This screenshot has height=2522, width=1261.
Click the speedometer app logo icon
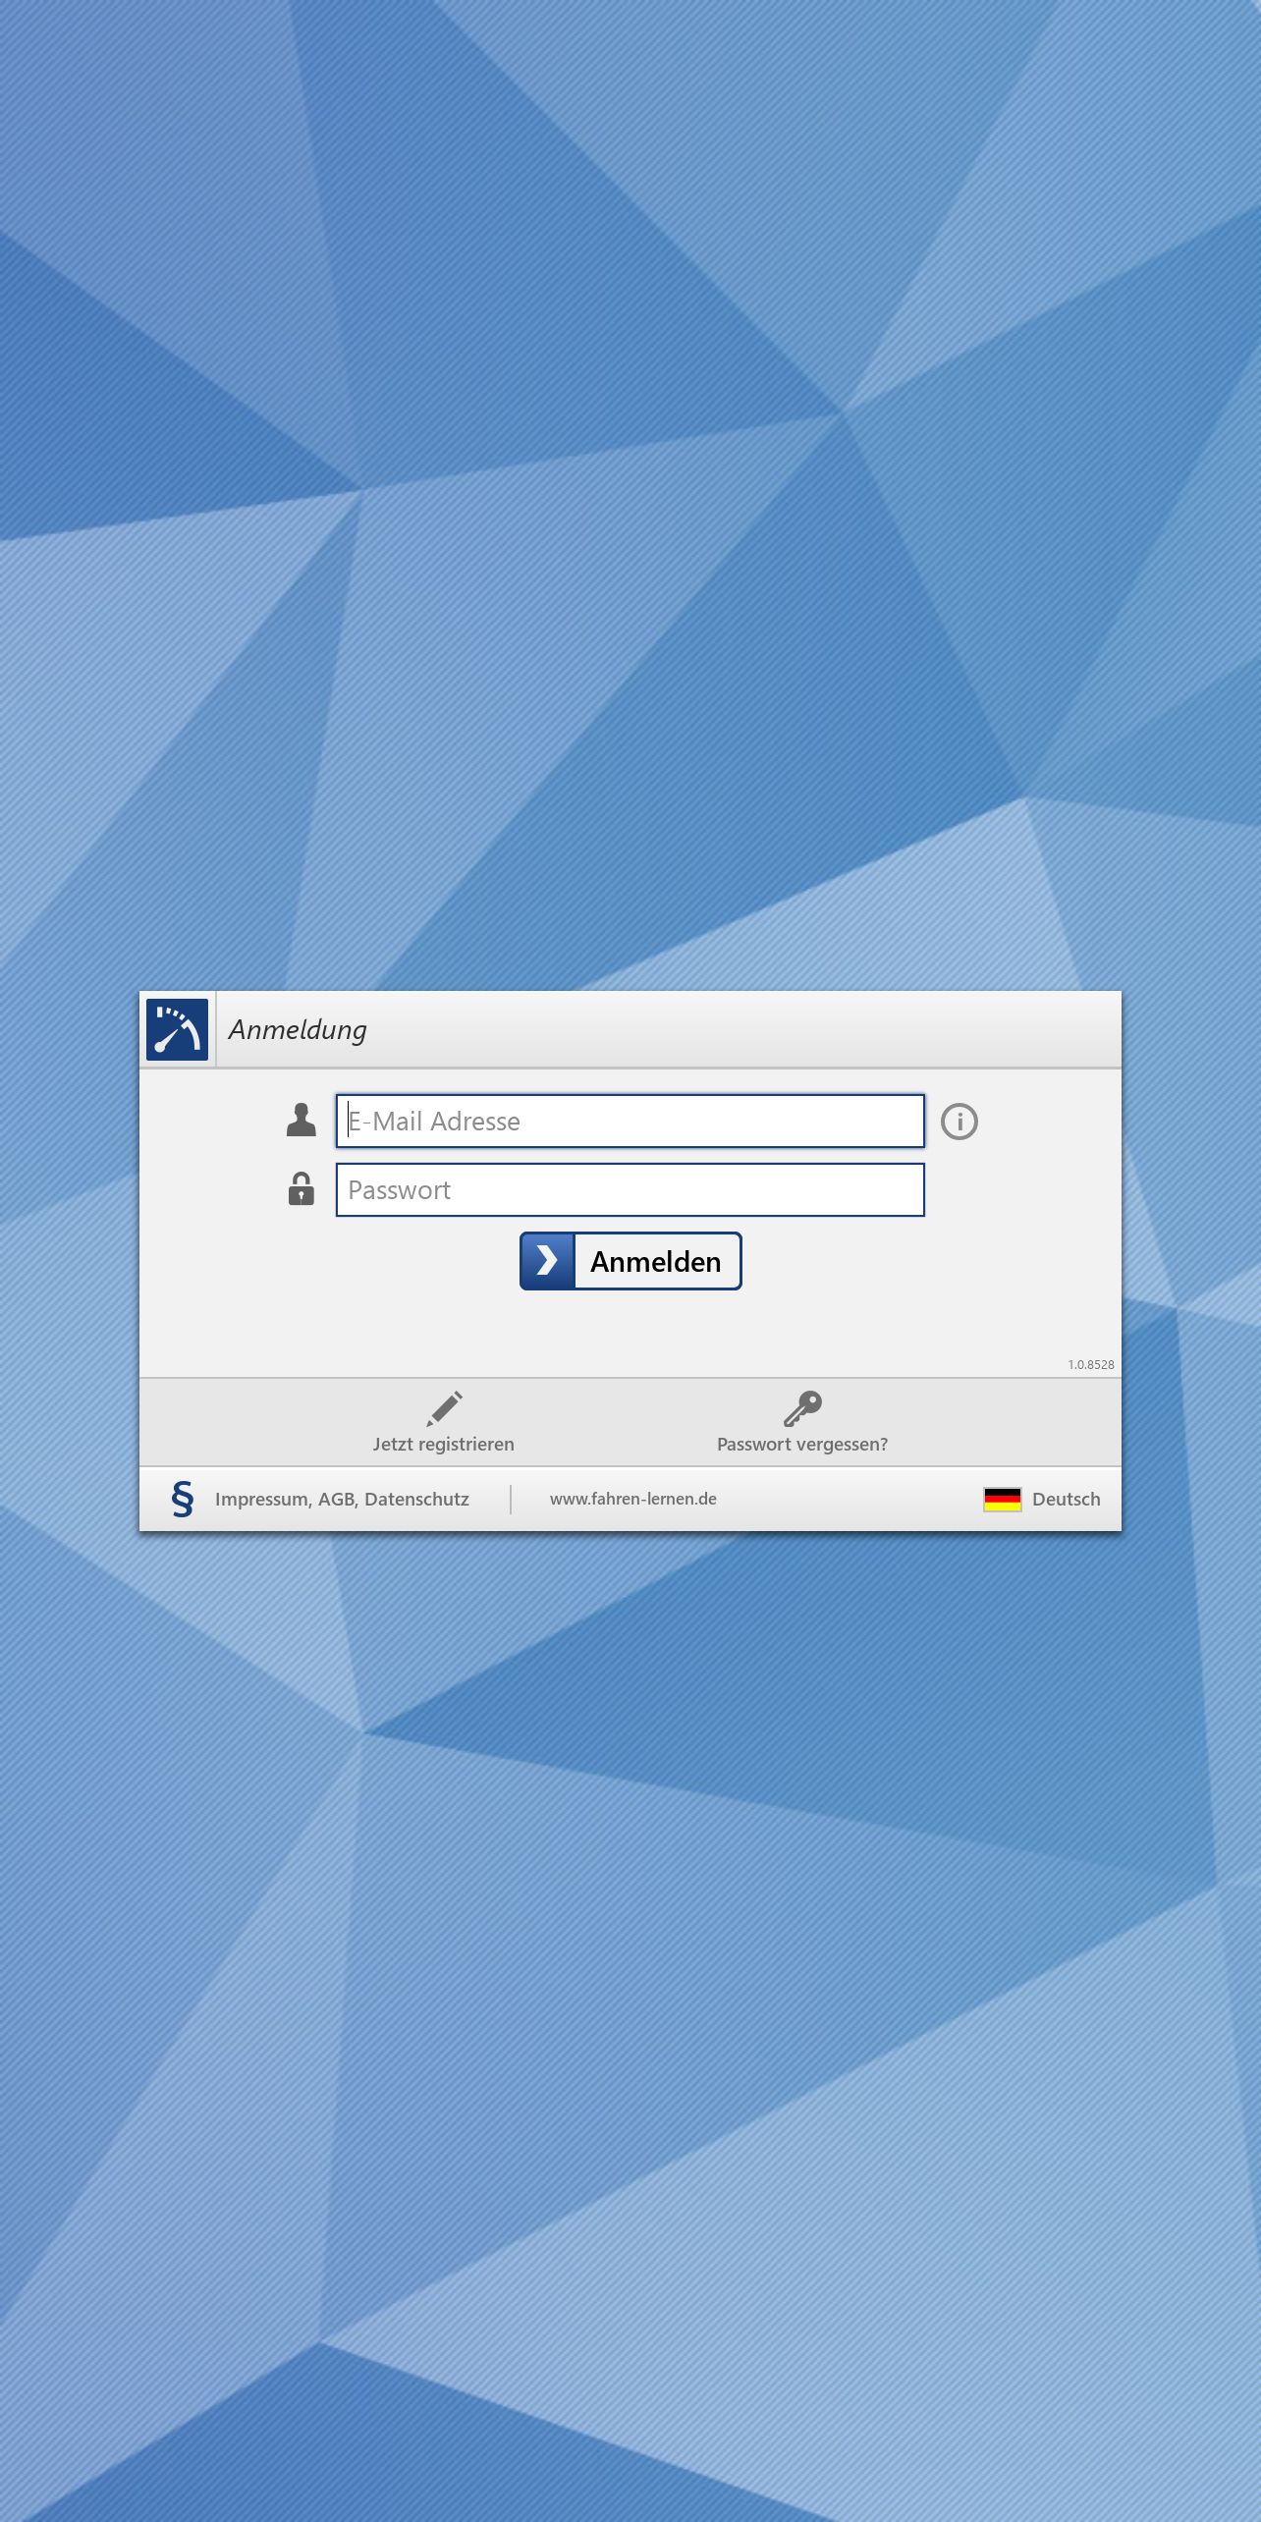coord(177,1029)
